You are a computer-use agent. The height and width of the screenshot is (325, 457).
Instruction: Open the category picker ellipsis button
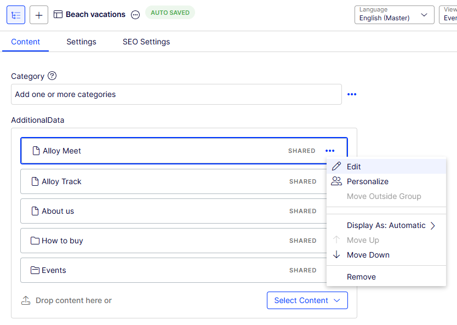pyautogui.click(x=352, y=94)
